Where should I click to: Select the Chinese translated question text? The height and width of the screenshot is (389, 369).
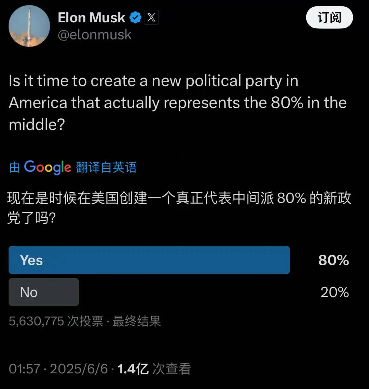click(x=179, y=208)
